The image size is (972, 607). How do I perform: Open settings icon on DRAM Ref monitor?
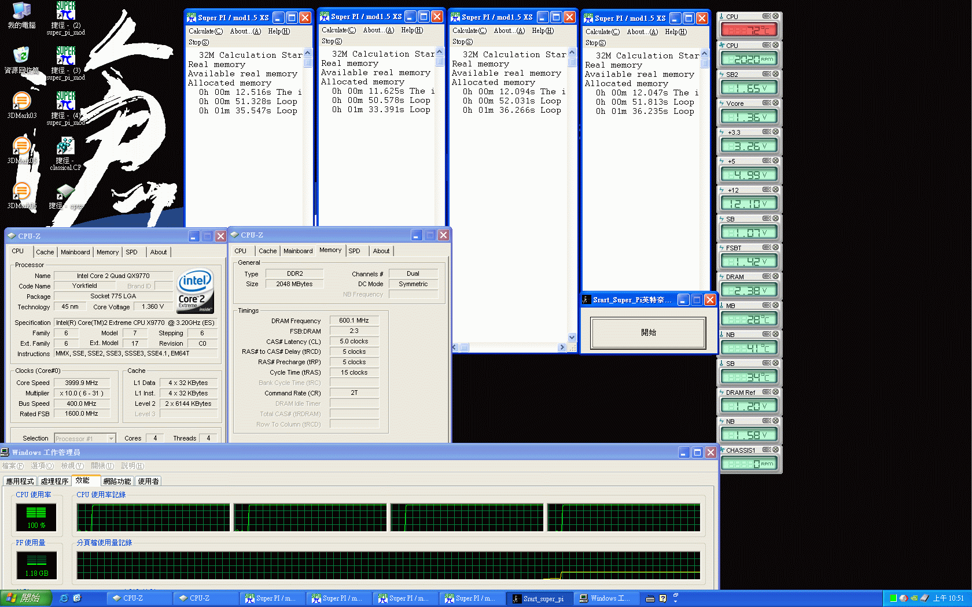pos(766,392)
